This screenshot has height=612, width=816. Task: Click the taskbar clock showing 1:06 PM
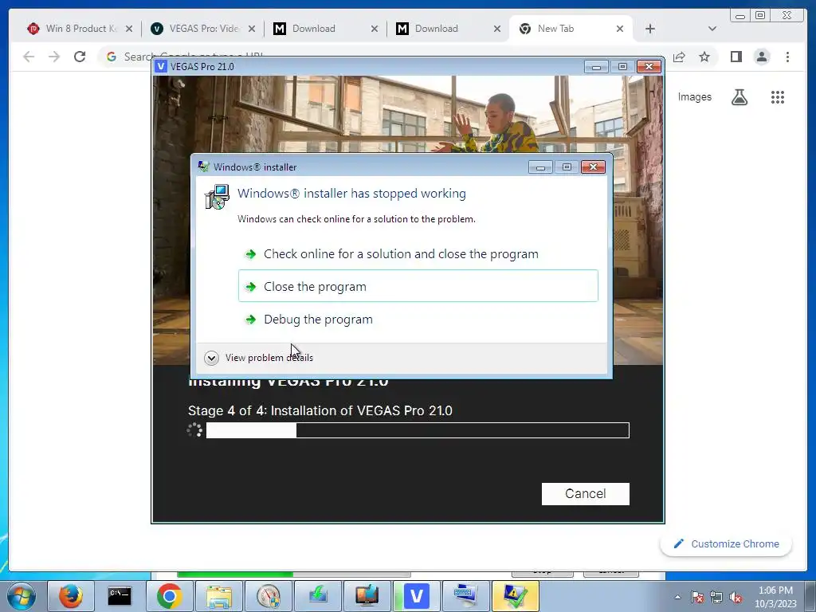coord(775,597)
